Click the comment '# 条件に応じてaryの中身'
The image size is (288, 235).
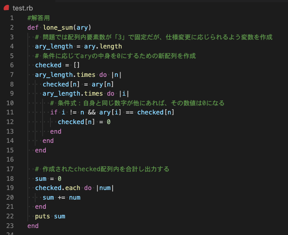(x=115, y=56)
